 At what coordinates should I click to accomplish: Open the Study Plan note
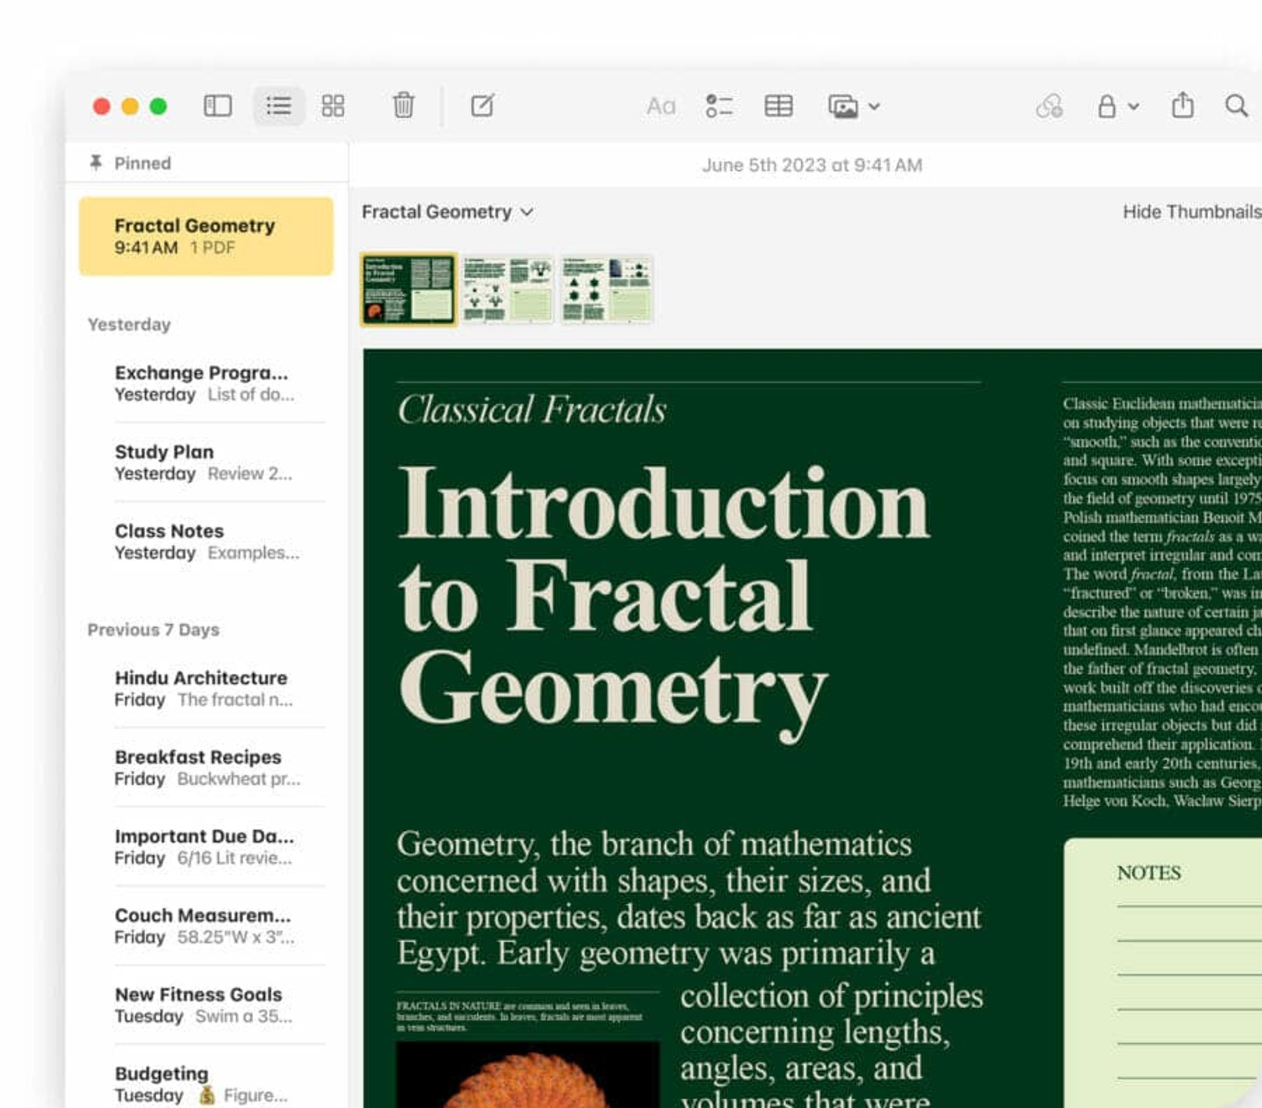pos(206,462)
